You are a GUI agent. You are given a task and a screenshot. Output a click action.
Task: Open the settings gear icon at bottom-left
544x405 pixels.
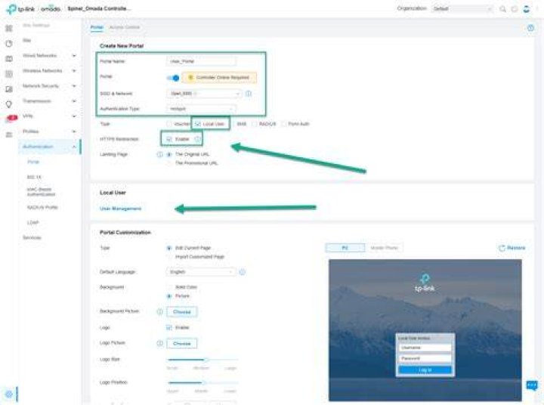pos(9,394)
